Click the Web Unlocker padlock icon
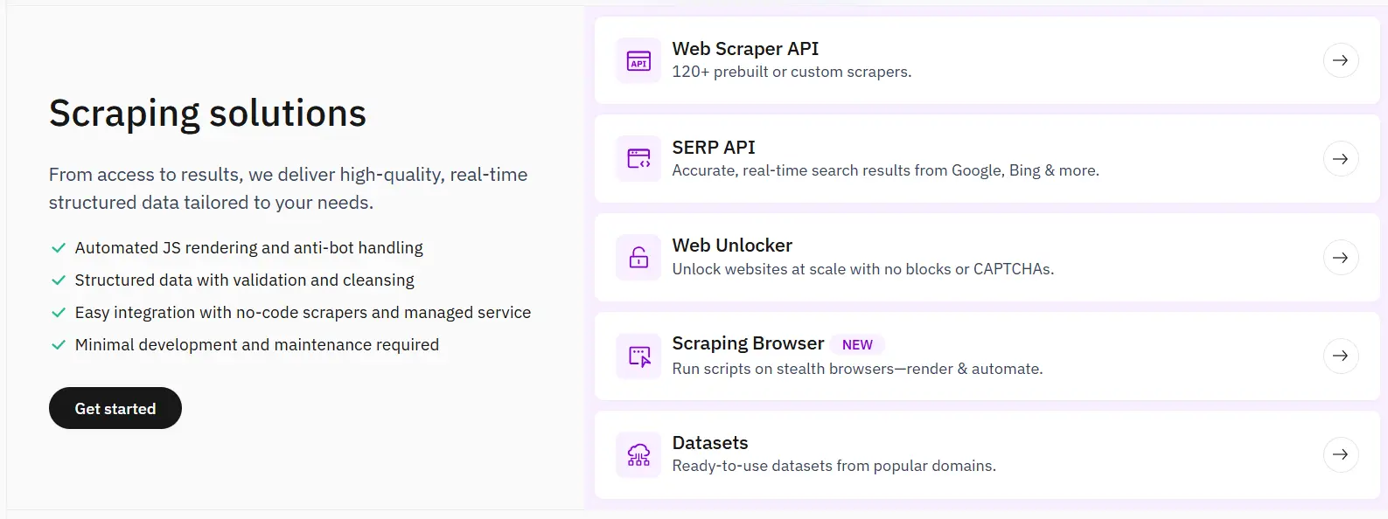Screen dimensions: 1388x519 tap(639, 258)
